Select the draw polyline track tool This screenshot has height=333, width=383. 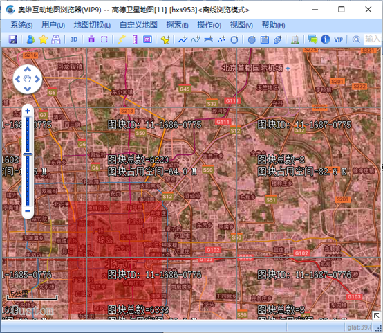pos(183,39)
